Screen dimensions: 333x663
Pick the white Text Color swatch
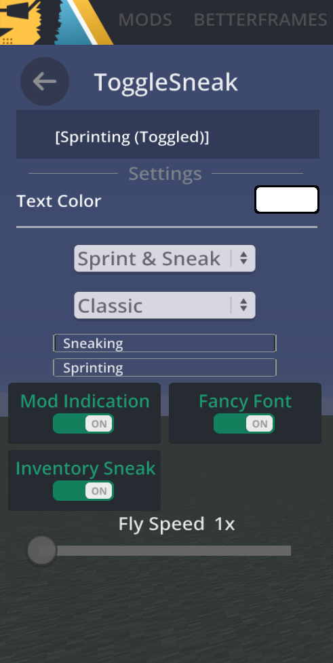tap(286, 200)
